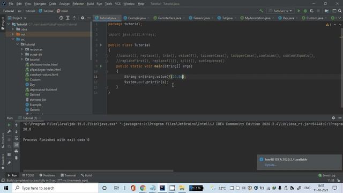Select Derived class in project tree

pyautogui.click(x=35, y=94)
